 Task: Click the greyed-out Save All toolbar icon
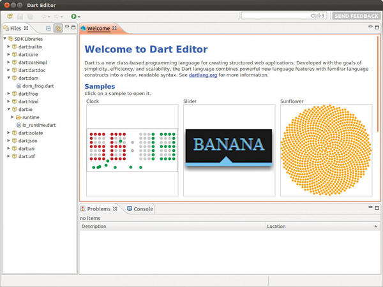(x=30, y=17)
